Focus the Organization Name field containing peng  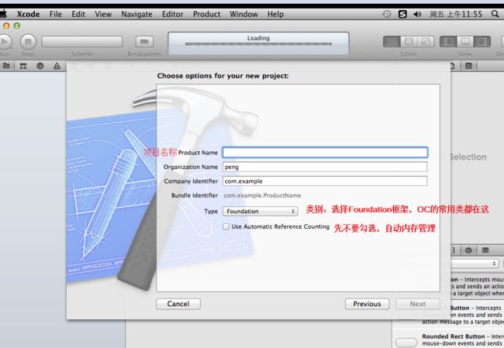[325, 167]
